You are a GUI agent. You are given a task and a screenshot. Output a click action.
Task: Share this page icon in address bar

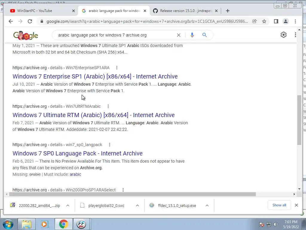(255, 21)
